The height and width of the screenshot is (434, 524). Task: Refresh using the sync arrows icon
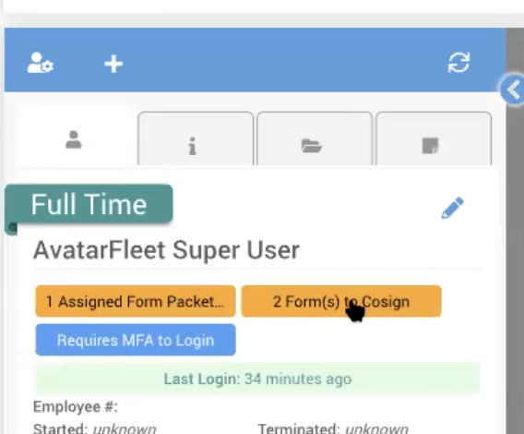458,63
